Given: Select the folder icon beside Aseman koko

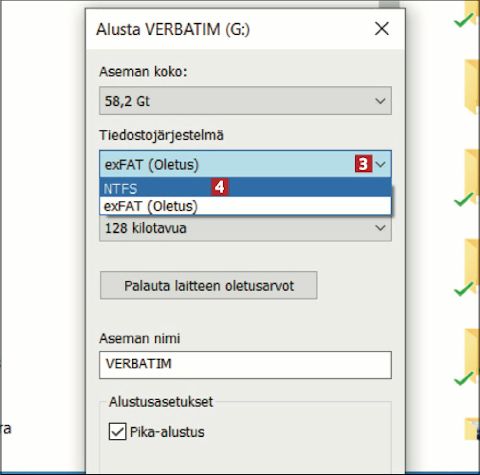Looking at the screenshot, I should click(x=472, y=86).
